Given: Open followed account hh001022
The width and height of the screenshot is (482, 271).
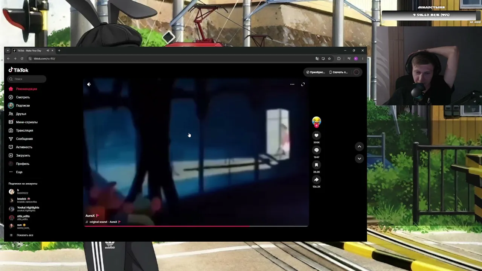Looking at the screenshot, I should click(19, 192).
